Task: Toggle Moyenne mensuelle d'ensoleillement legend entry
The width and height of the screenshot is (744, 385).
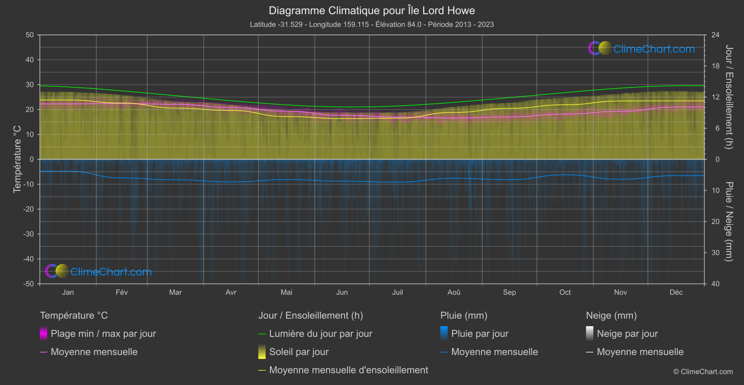Action: pyautogui.click(x=343, y=370)
